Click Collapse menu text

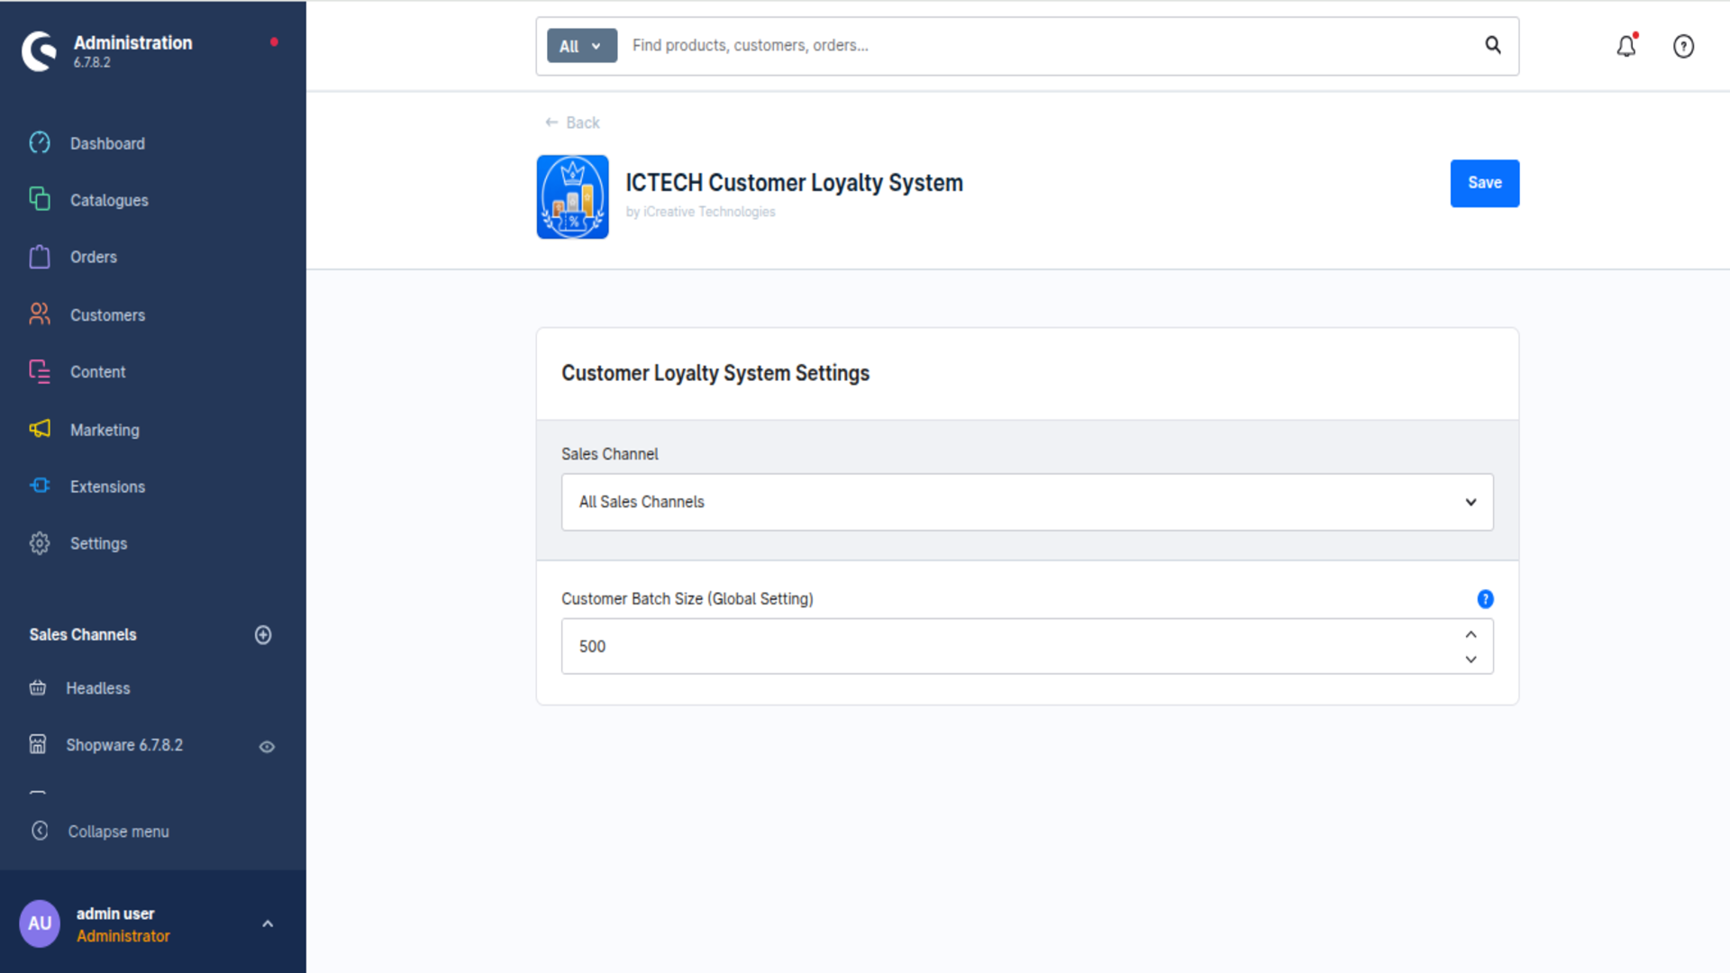(x=118, y=832)
